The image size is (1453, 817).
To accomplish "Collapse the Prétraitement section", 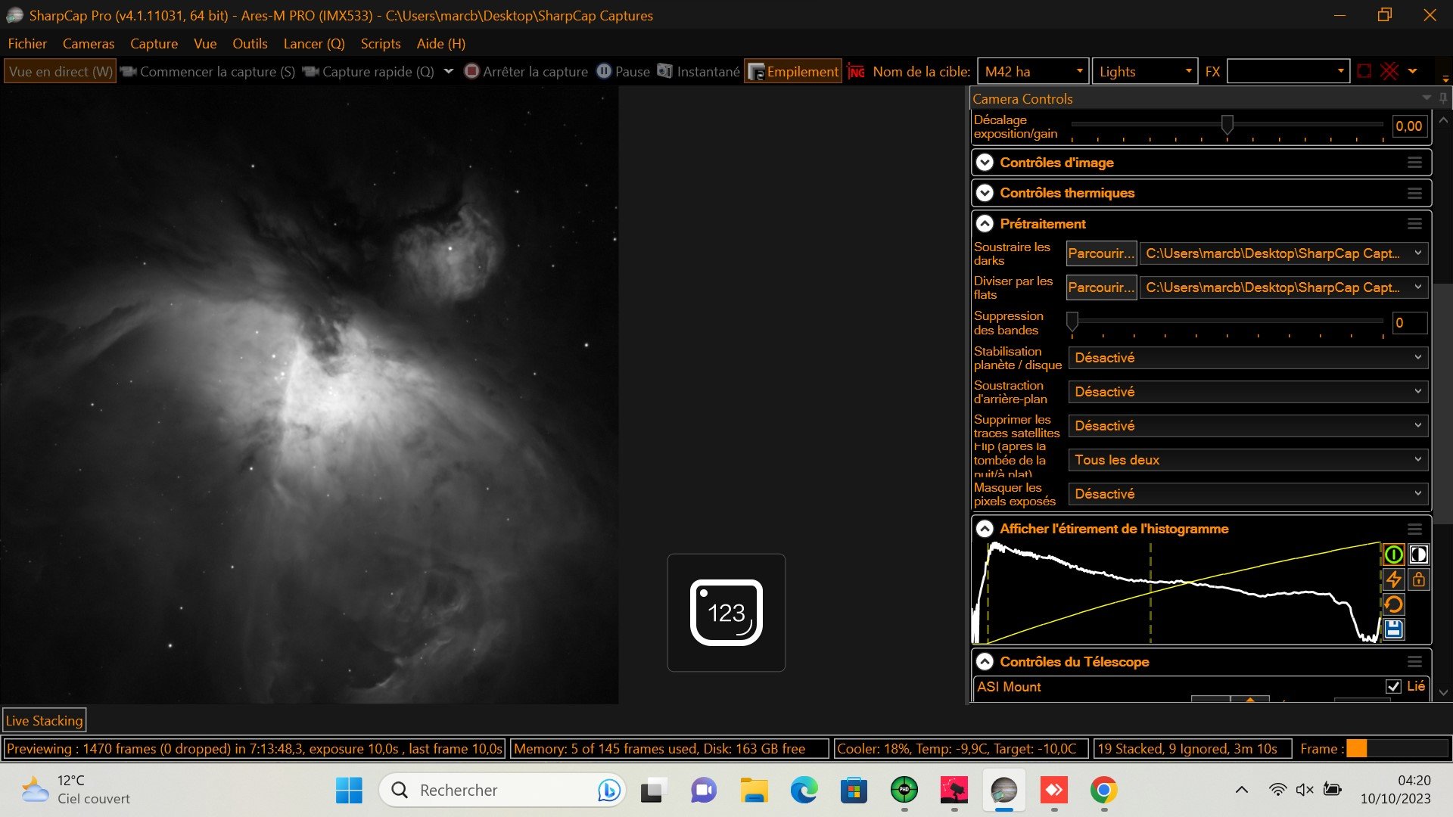I will coord(985,224).
